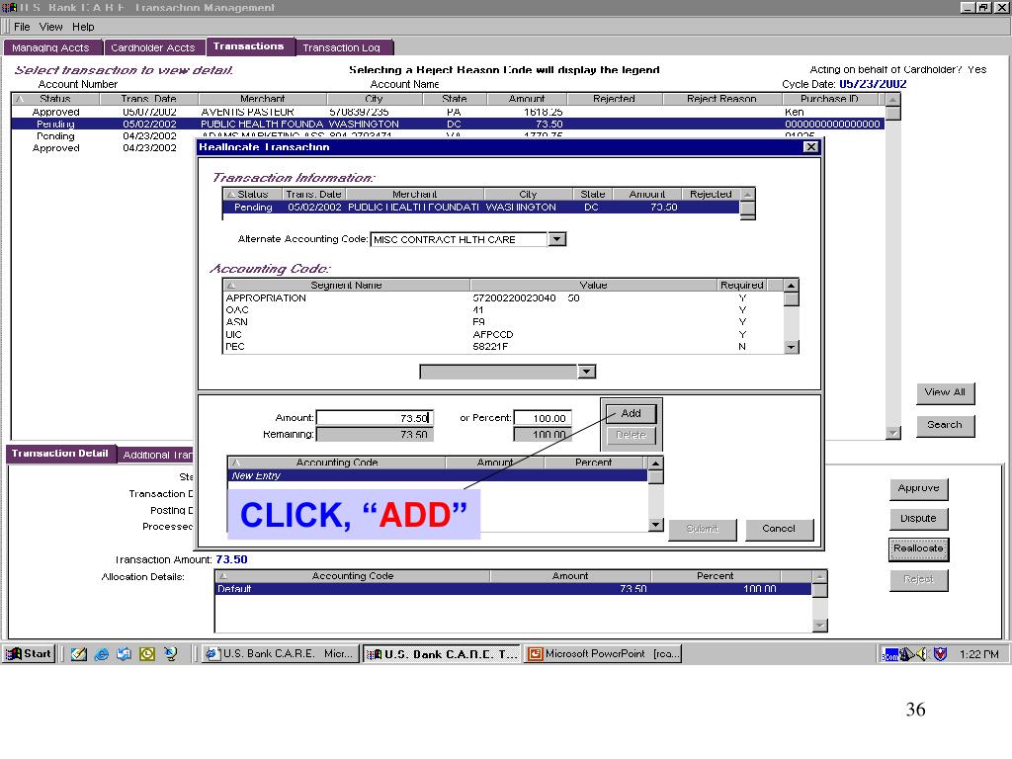This screenshot has width=1012, height=759.
Task: Click Approved row dated 04/23/2002
Action: pyautogui.click(x=105, y=148)
